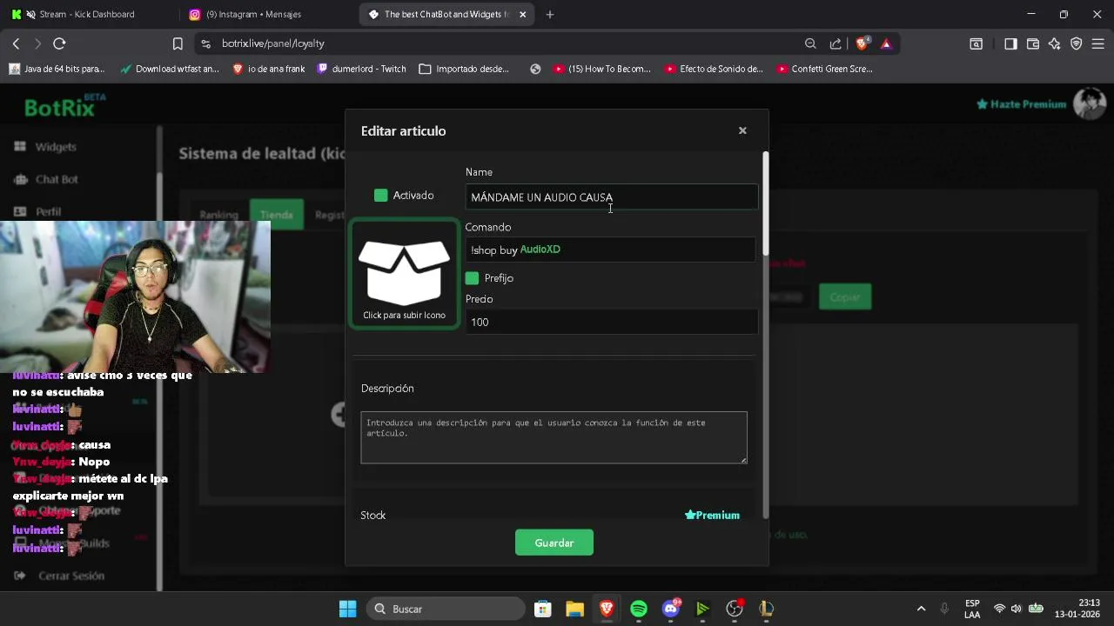Screen dimensions: 1114x626
Task: Open Widgets in the sidebar
Action: (56, 147)
